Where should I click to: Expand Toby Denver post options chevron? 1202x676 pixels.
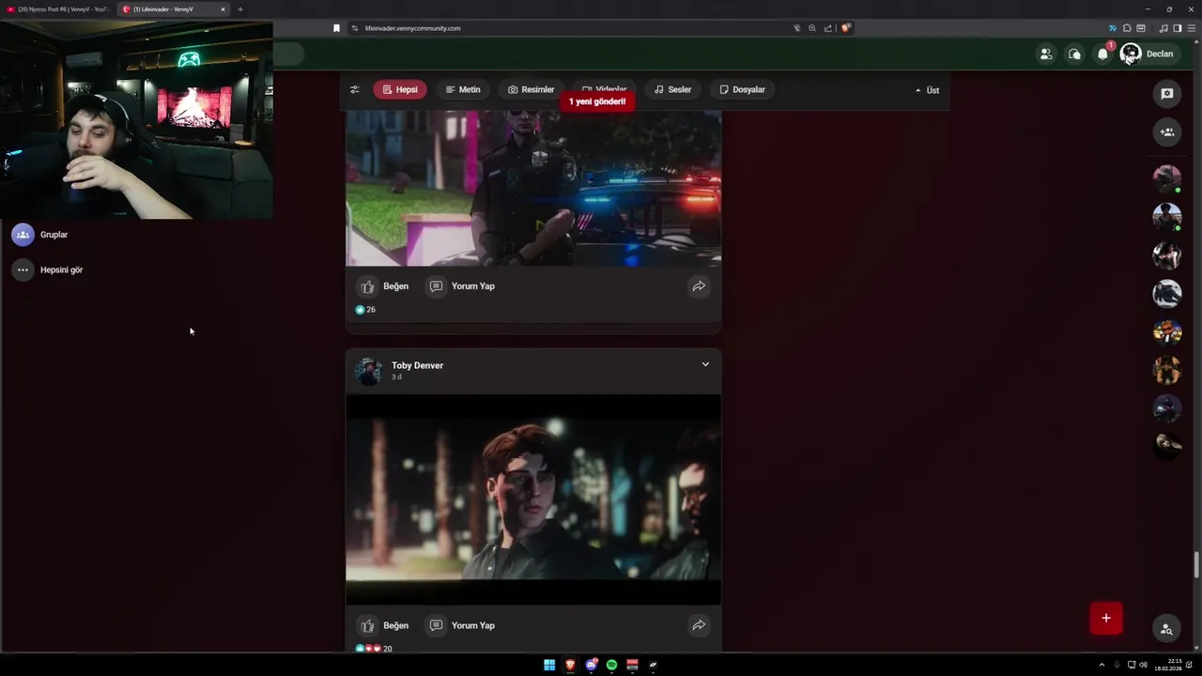tap(705, 364)
